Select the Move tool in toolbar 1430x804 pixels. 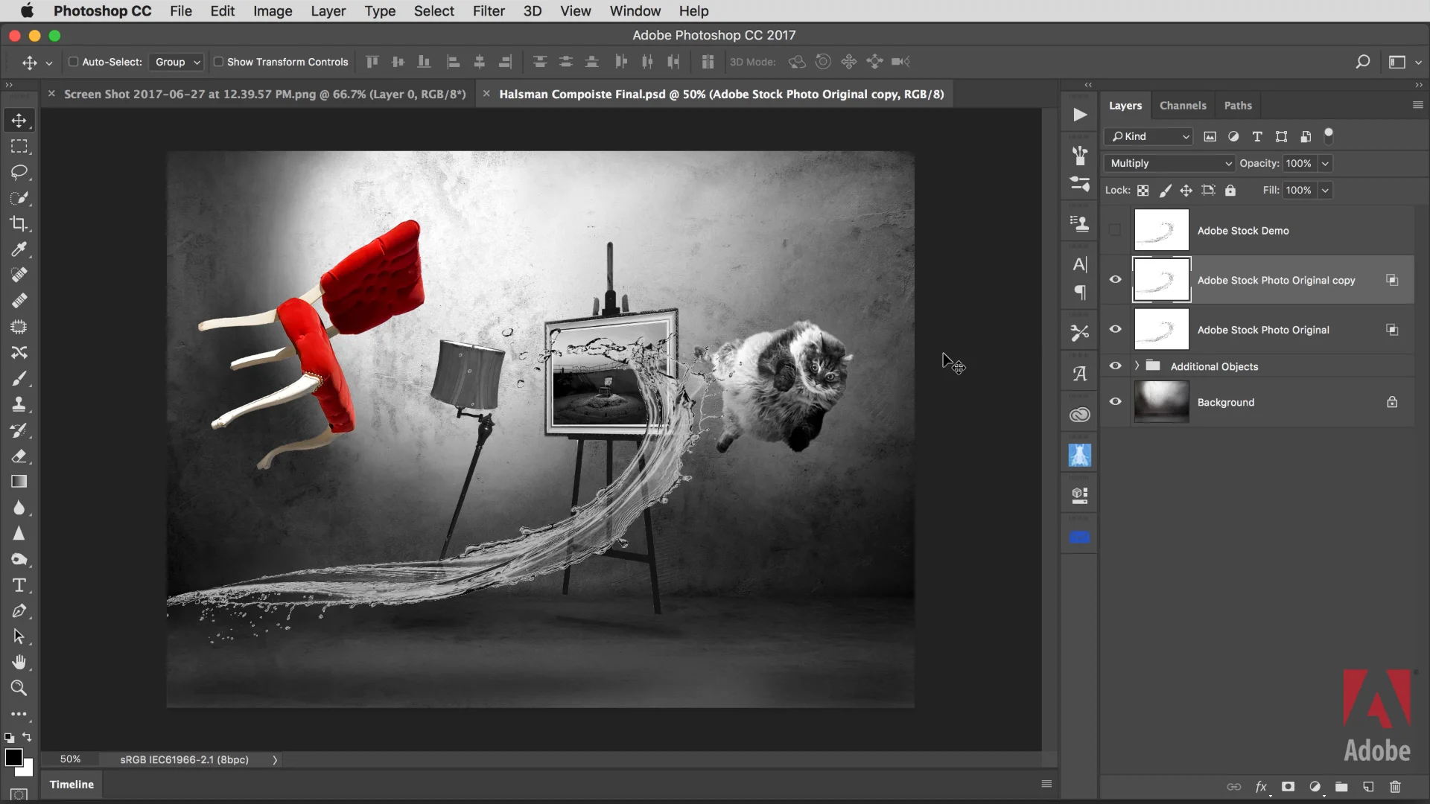(x=19, y=120)
